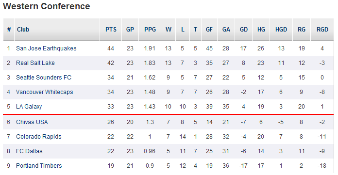Click the RG column header
338x175 pixels.
tap(302, 30)
